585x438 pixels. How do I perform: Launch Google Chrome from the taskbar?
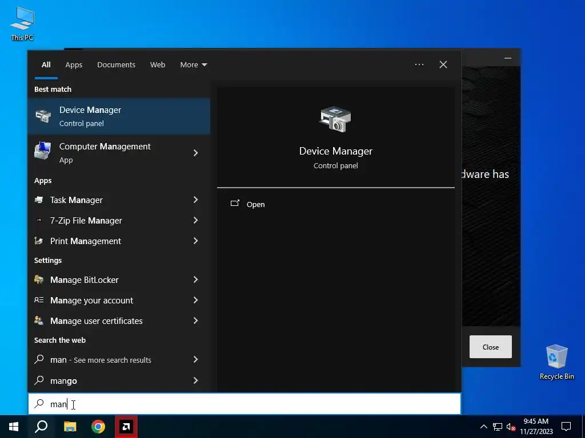pos(98,427)
